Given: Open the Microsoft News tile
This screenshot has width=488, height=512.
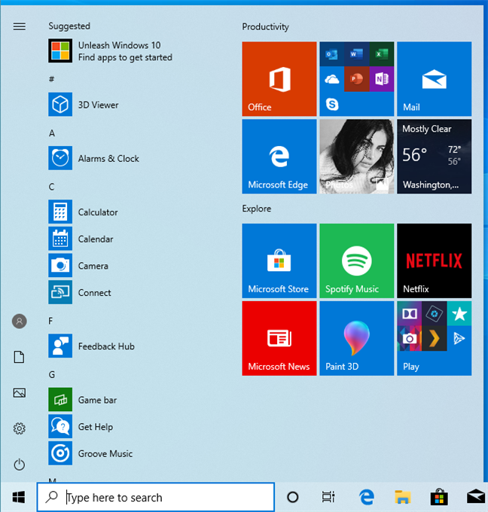Looking at the screenshot, I should pos(279,338).
